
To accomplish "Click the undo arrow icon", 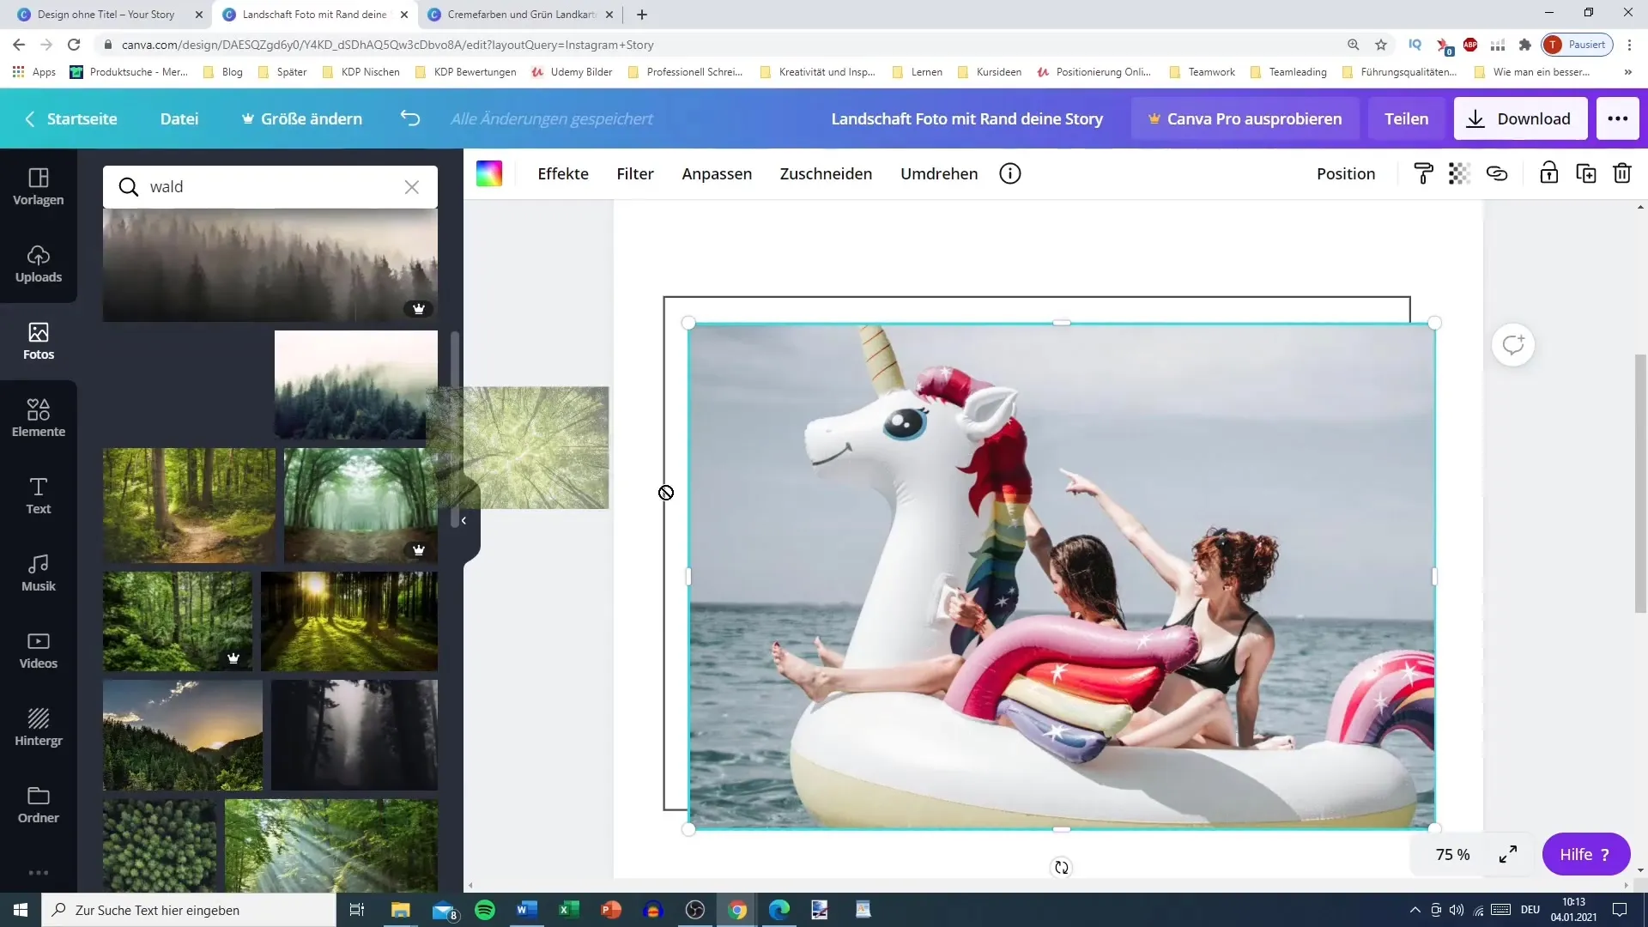I will click(x=410, y=118).
